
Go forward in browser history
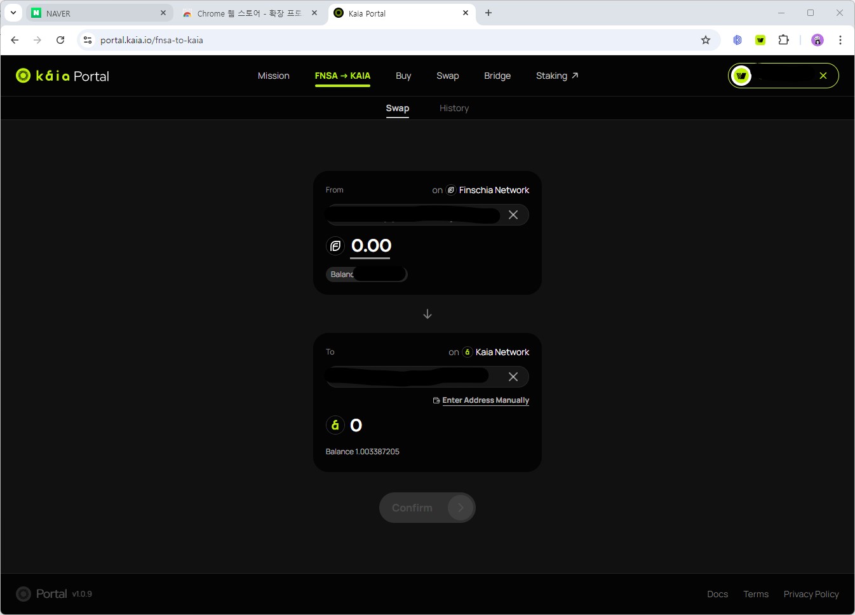click(x=37, y=40)
